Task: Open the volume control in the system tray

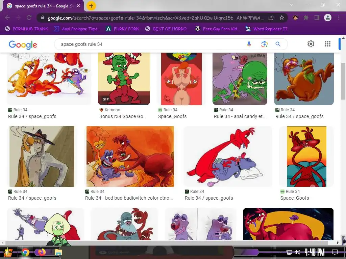Action: click(x=297, y=252)
